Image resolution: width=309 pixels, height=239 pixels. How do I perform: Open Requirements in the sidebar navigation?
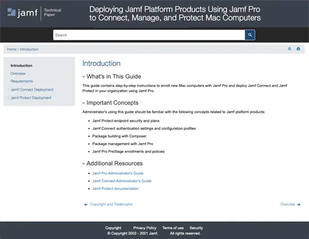(22, 81)
